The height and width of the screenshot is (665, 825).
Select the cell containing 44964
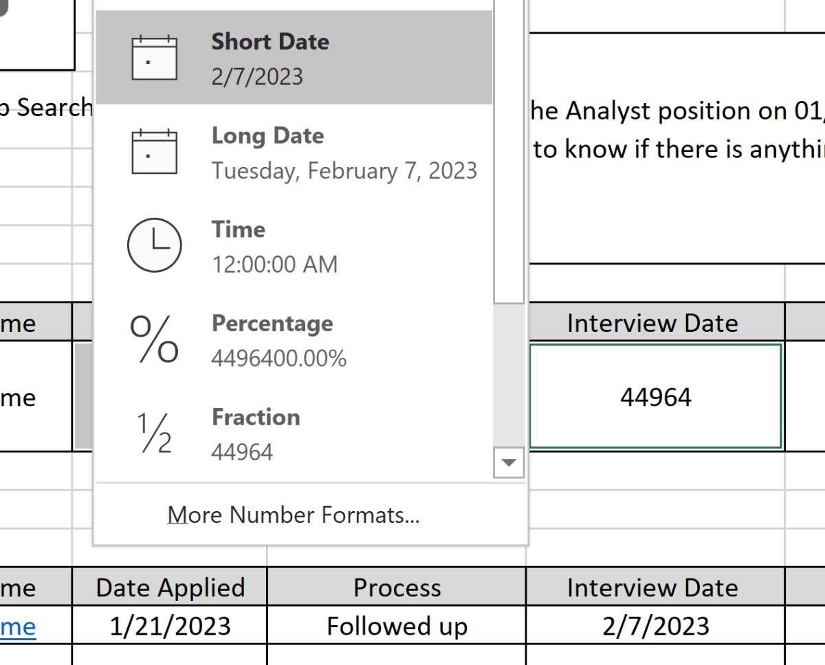(654, 396)
